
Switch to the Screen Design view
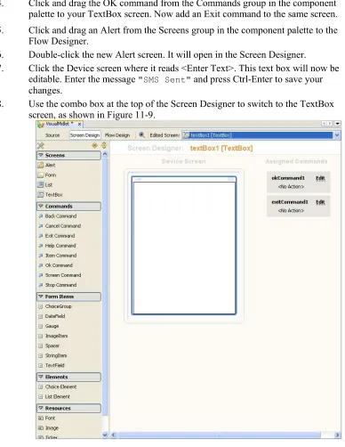point(84,135)
